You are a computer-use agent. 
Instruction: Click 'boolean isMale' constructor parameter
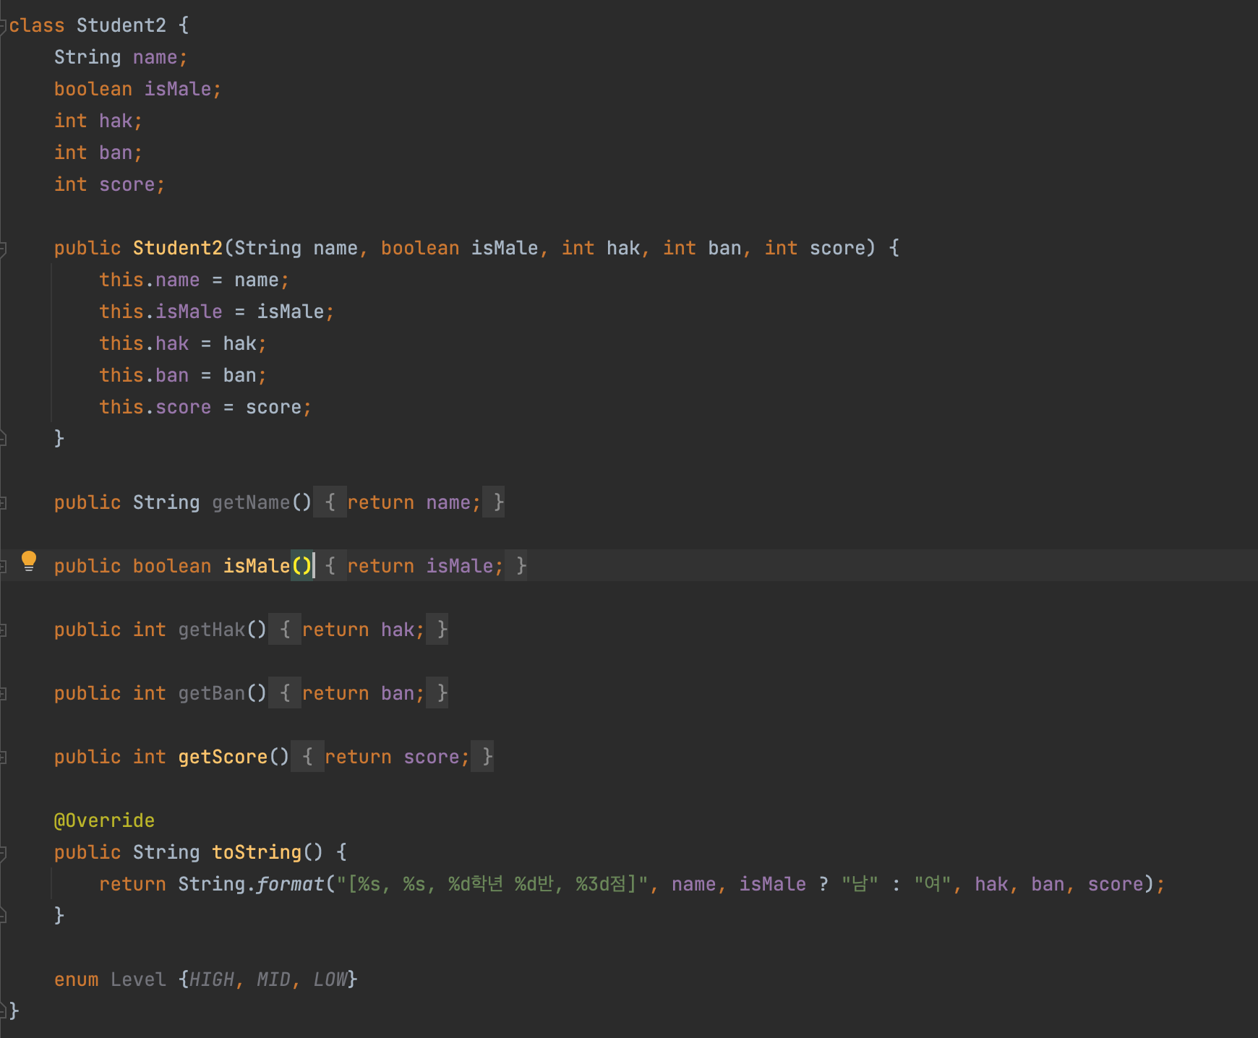pos(460,248)
